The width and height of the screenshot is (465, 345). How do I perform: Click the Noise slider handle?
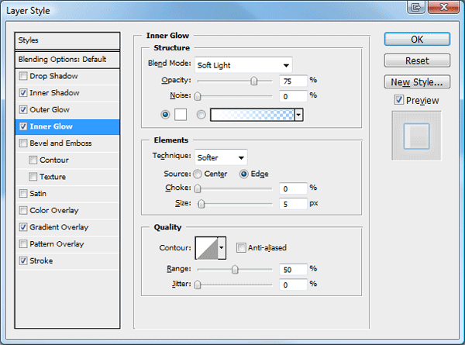pyautogui.click(x=198, y=96)
